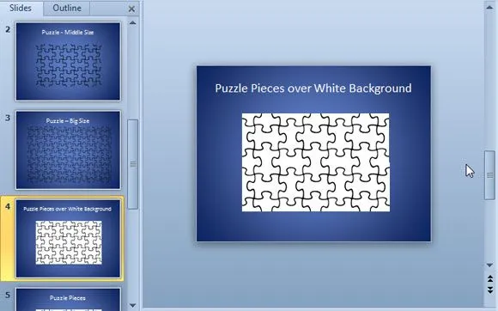Switch to the Slides tab
The width and height of the screenshot is (498, 311).
(21, 8)
